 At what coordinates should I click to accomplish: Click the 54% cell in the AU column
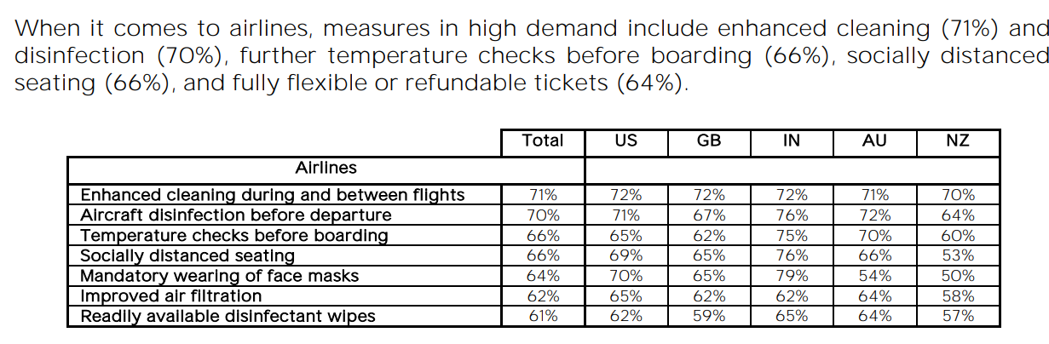pyautogui.click(x=874, y=276)
